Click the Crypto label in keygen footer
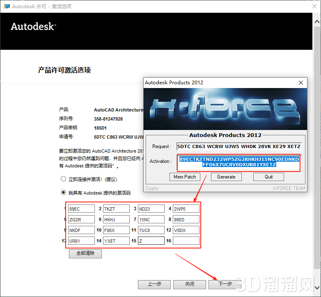This screenshot has height=297, width=321. coord(152,188)
